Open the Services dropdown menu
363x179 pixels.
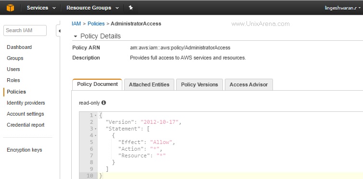[41, 8]
